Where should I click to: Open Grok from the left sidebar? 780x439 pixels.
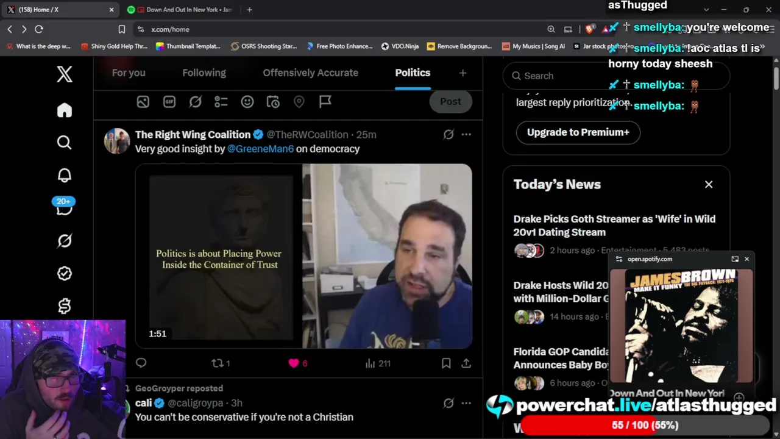click(x=65, y=241)
